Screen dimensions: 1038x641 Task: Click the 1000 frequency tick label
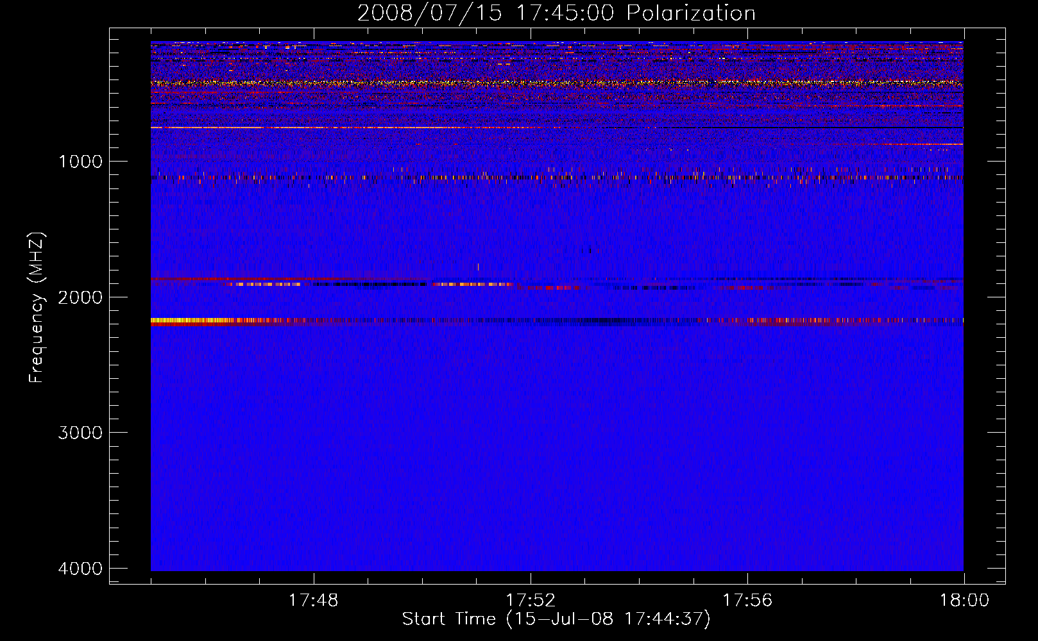81,162
